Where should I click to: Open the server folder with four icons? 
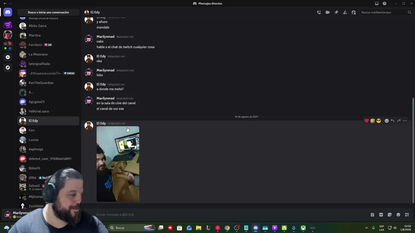(8, 46)
